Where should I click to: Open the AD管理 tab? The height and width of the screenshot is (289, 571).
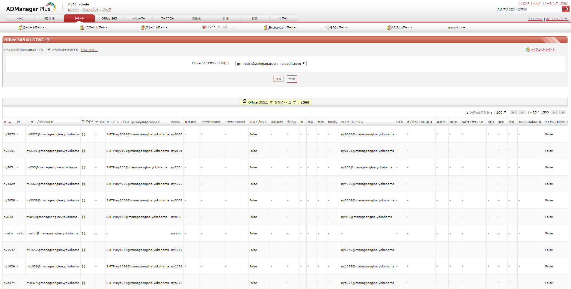point(49,18)
